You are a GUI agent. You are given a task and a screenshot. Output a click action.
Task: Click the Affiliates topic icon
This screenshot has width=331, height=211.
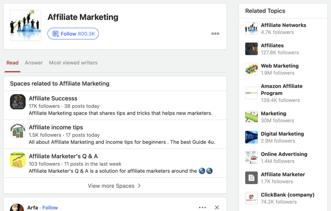(251, 49)
